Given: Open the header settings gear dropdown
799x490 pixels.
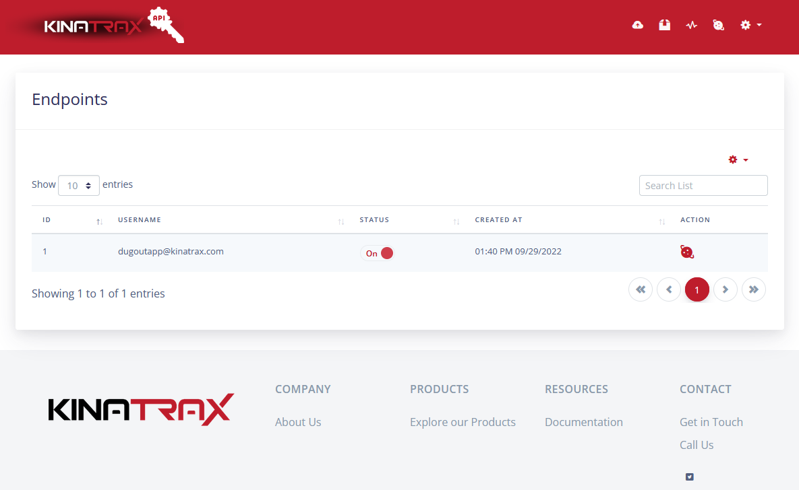Looking at the screenshot, I should point(750,25).
